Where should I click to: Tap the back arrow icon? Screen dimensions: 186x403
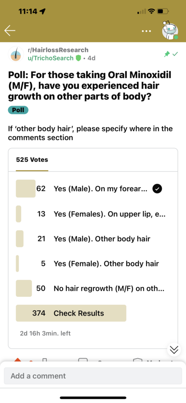10,31
